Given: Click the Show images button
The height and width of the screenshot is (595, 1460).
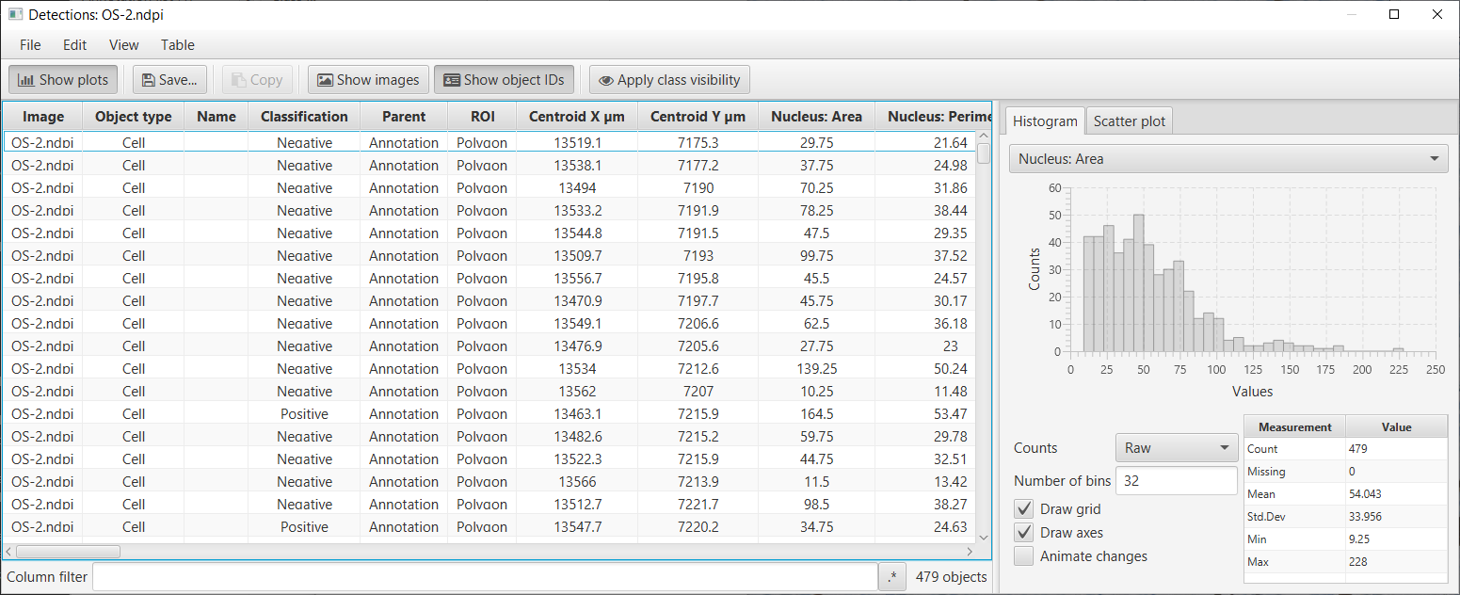Looking at the screenshot, I should point(368,80).
